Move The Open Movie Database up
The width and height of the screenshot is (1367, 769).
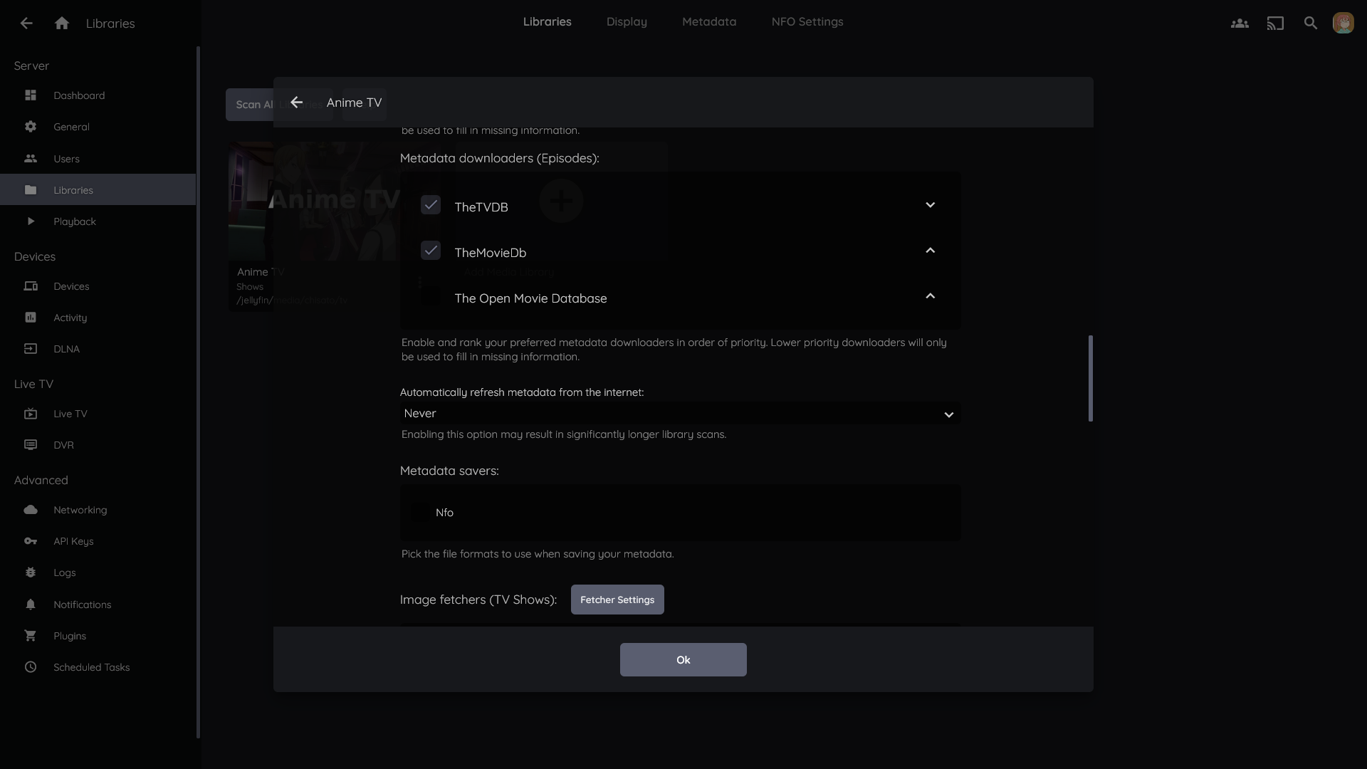[930, 297]
